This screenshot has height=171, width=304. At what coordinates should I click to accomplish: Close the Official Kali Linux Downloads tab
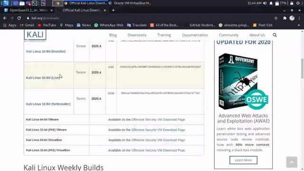point(104,10)
